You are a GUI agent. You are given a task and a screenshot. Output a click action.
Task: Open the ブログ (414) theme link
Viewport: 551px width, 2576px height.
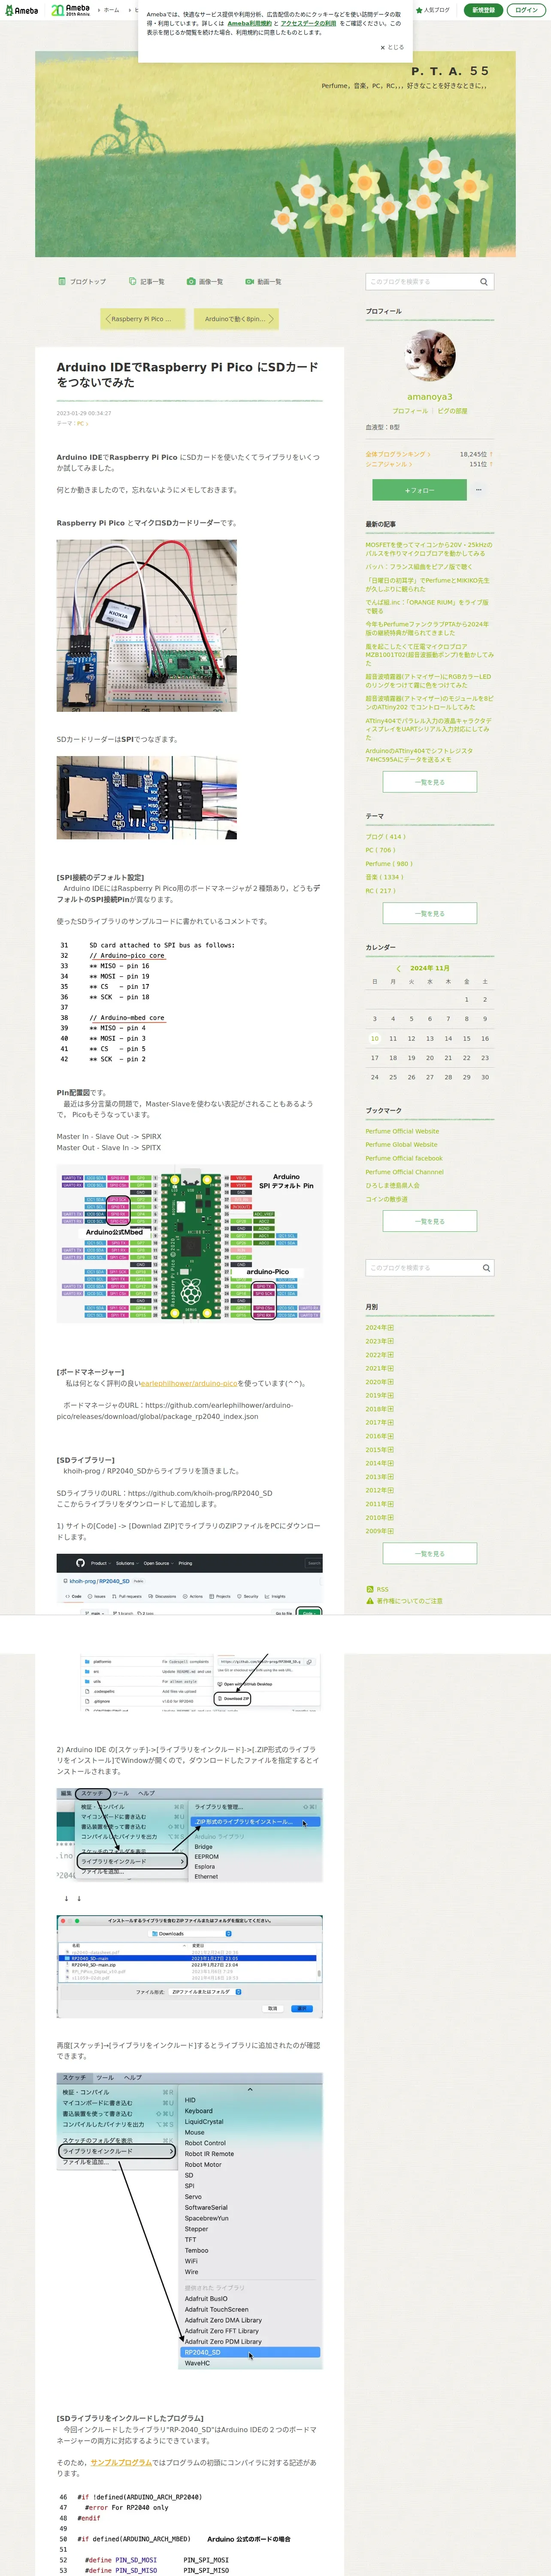click(385, 837)
